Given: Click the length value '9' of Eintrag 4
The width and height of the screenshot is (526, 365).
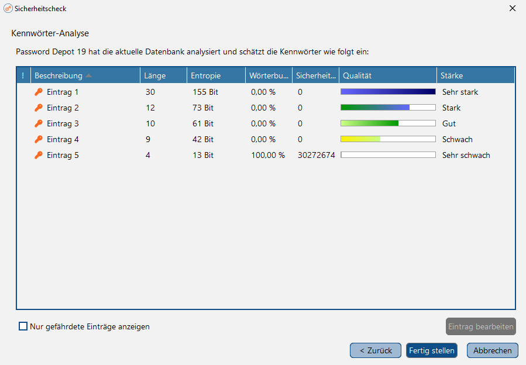Looking at the screenshot, I should click(148, 139).
